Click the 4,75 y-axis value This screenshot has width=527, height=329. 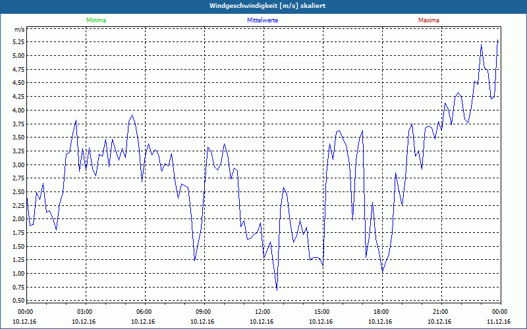click(19, 69)
